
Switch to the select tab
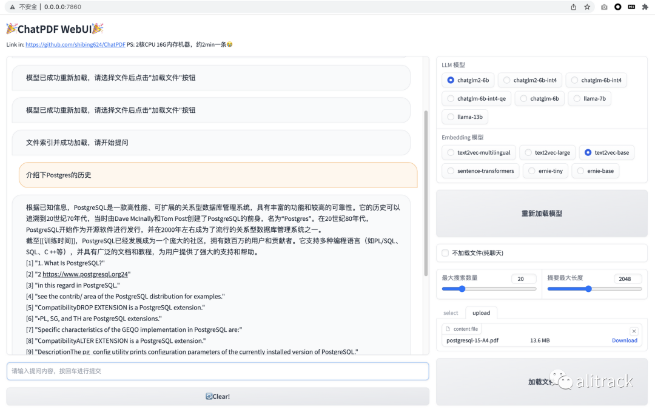pos(451,313)
